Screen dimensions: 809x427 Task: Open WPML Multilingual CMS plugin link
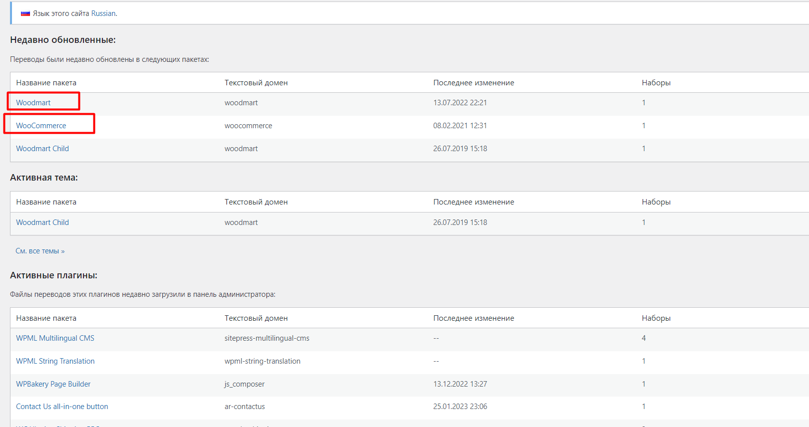click(55, 338)
